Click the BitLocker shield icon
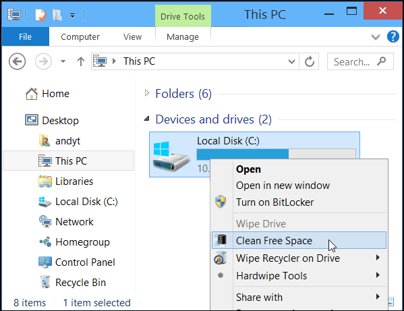The image size is (404, 311). tap(221, 202)
